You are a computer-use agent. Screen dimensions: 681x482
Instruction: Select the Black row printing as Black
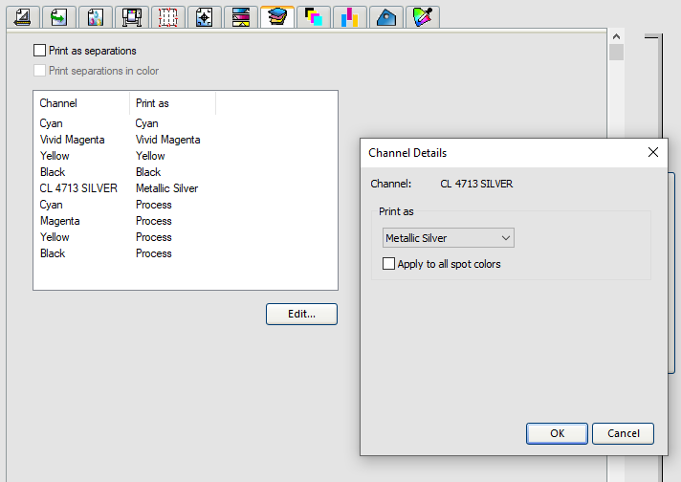point(186,172)
